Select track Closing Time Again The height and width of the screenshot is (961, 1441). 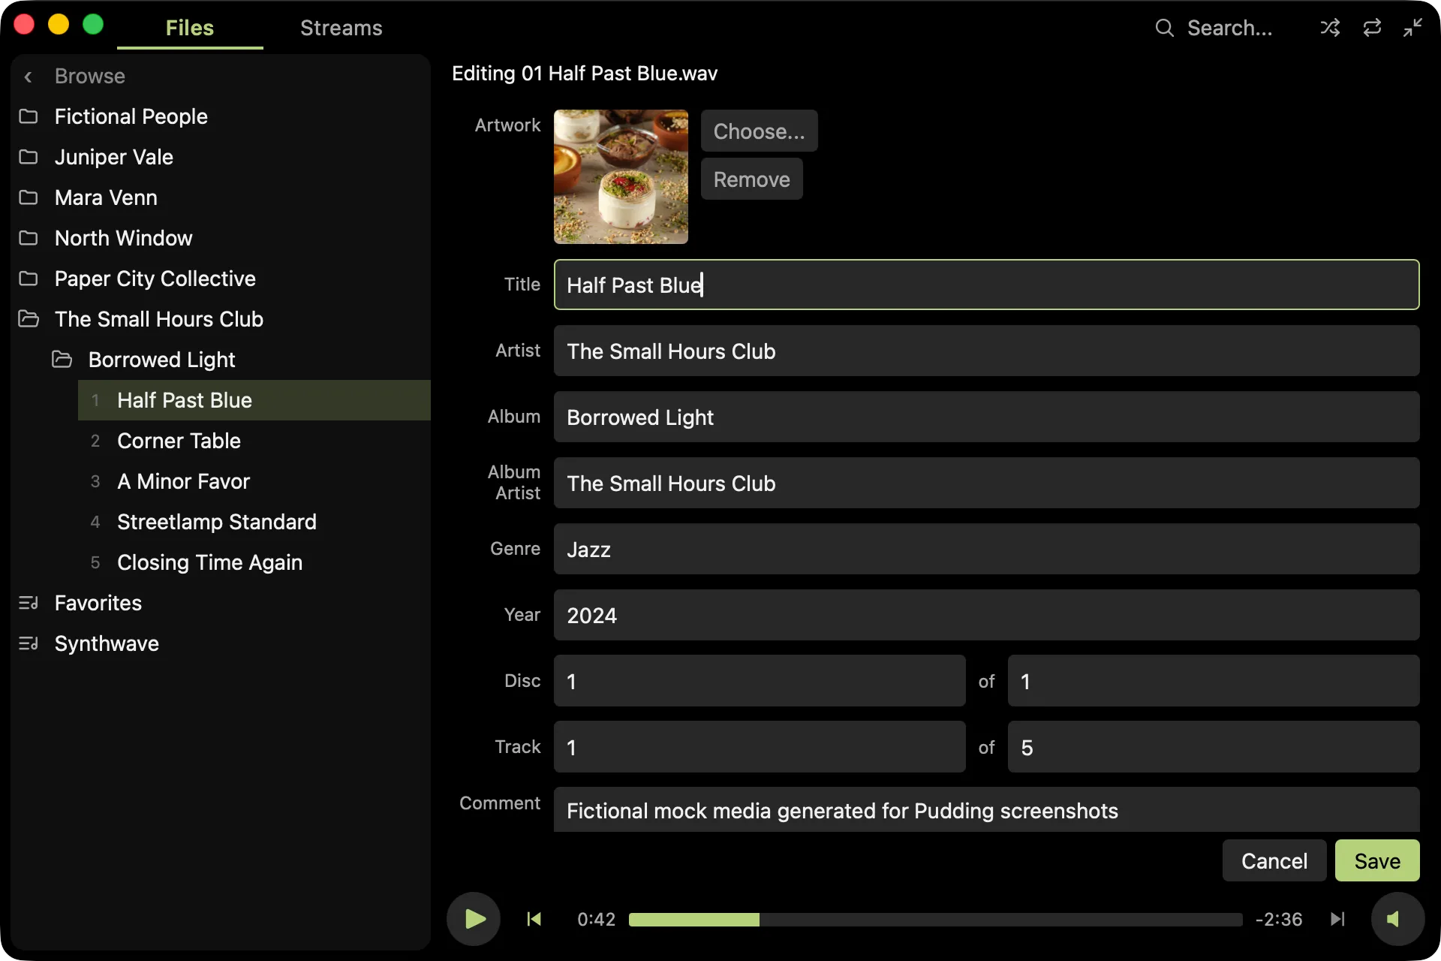[x=254, y=562]
